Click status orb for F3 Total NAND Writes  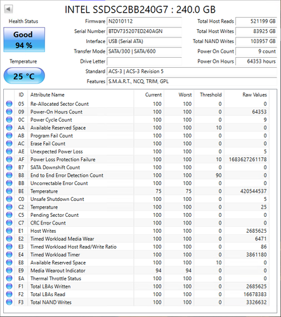pos(9,302)
